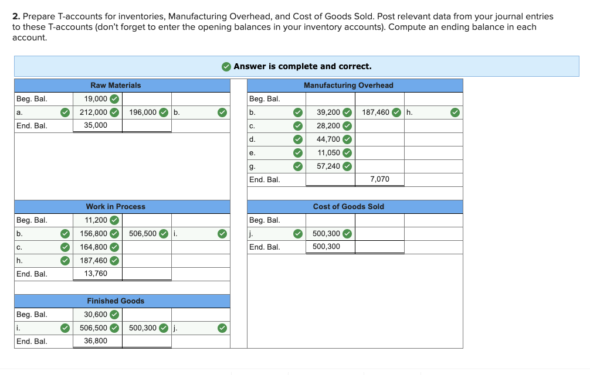Select the checkmark beside overhead entry e
Image resolution: width=590 pixels, height=375 pixels.
(297, 152)
